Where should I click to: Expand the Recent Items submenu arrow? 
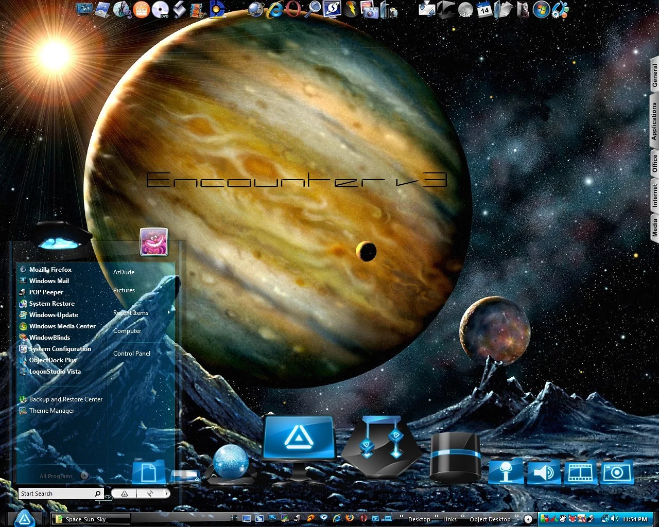coord(168,312)
